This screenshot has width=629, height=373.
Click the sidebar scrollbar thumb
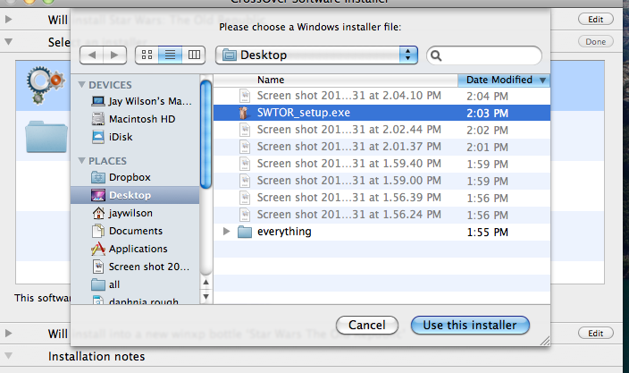click(x=205, y=134)
